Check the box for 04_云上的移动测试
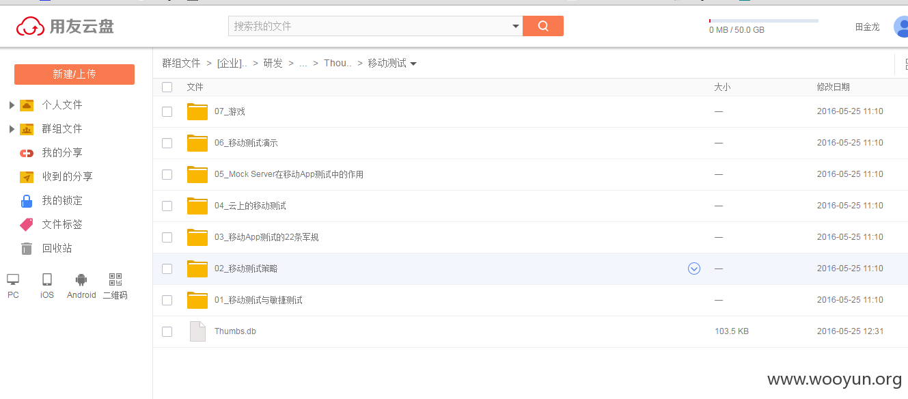This screenshot has height=399, width=908. [167, 206]
